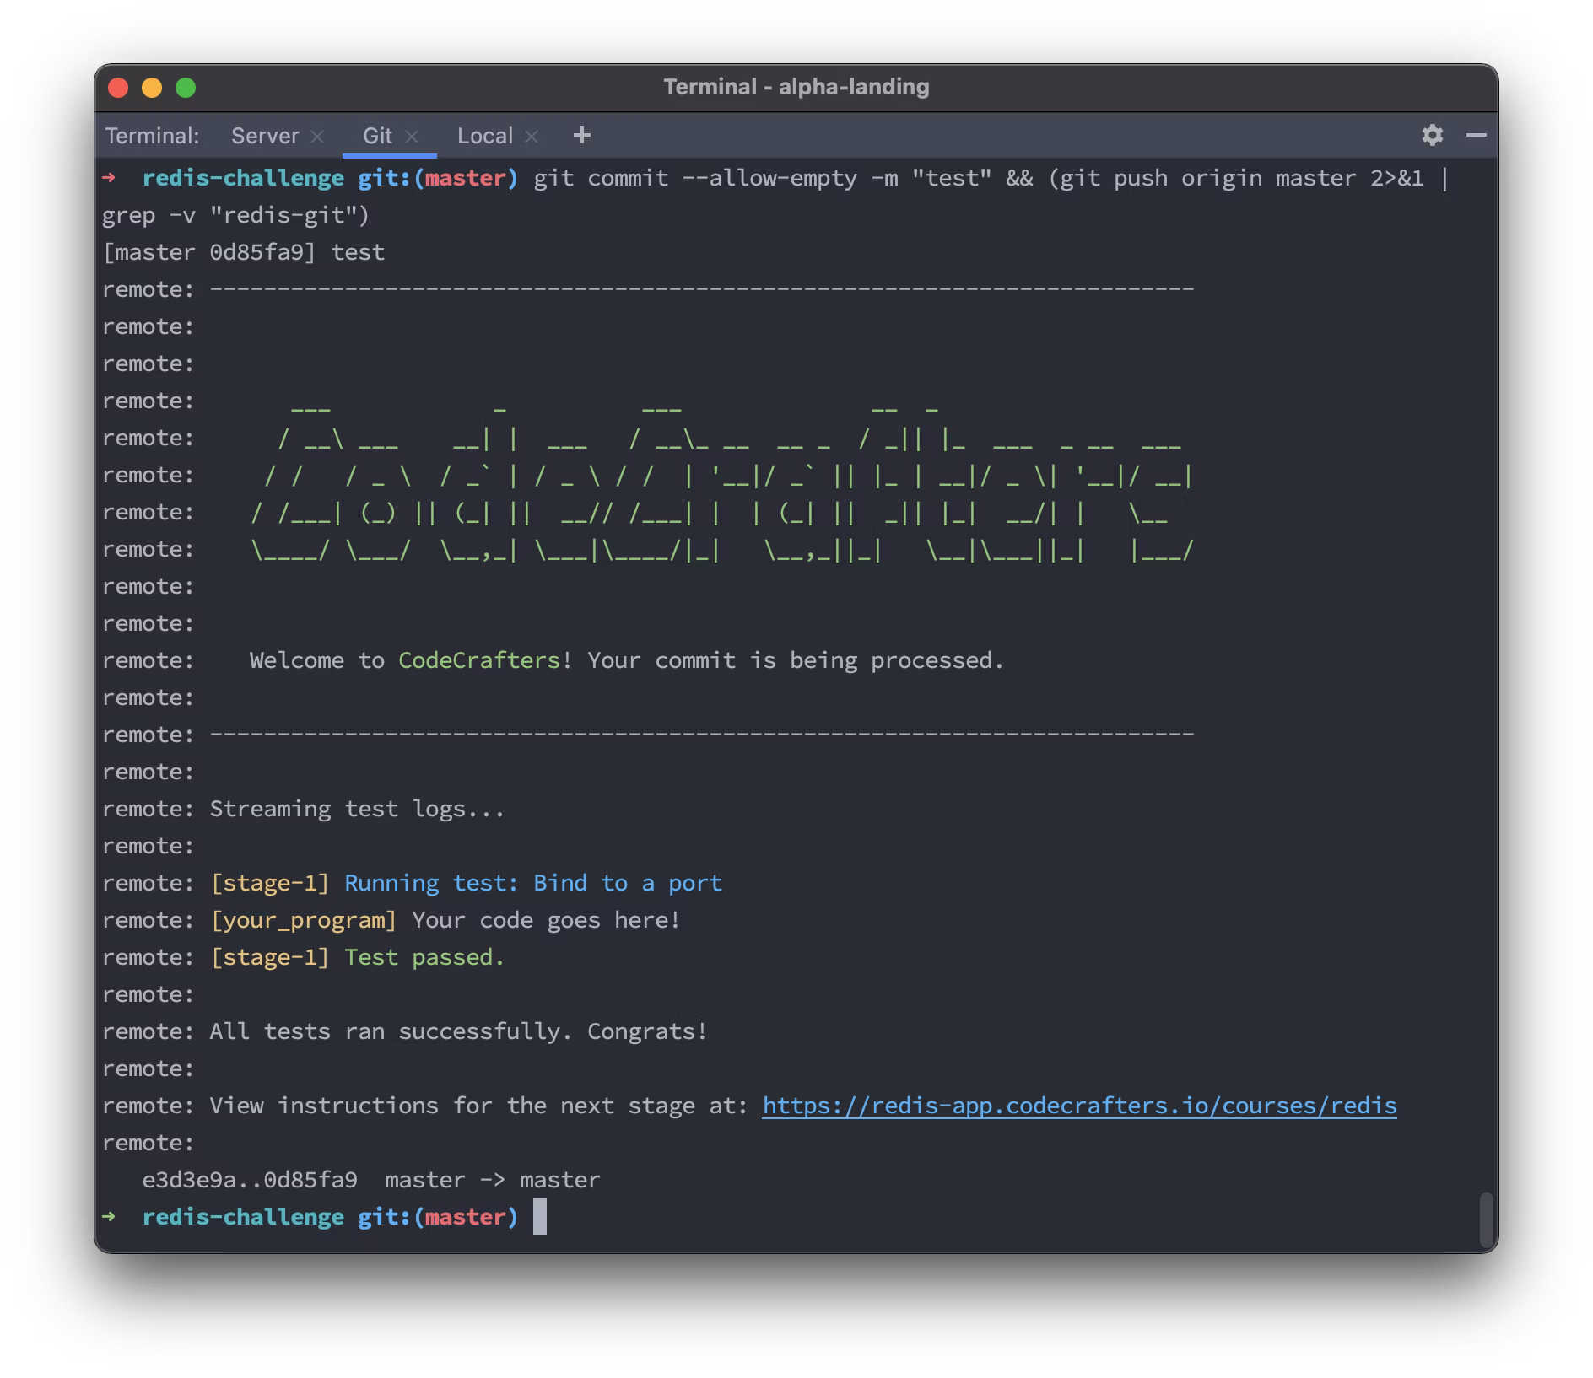Focus the cursor at the bottom prompt
This screenshot has height=1378, width=1593.
(540, 1217)
